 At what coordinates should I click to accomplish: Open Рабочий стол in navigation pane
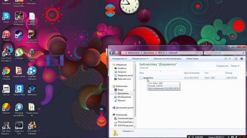pyautogui.click(x=123, y=79)
